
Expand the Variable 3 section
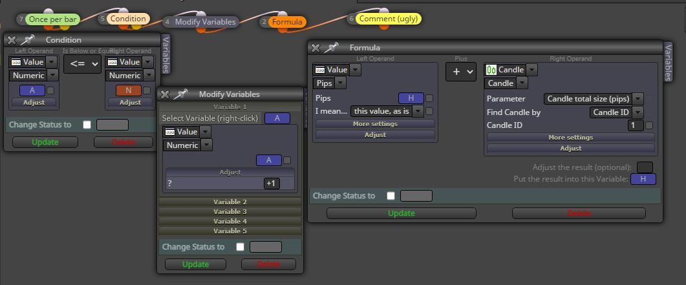tap(230, 211)
